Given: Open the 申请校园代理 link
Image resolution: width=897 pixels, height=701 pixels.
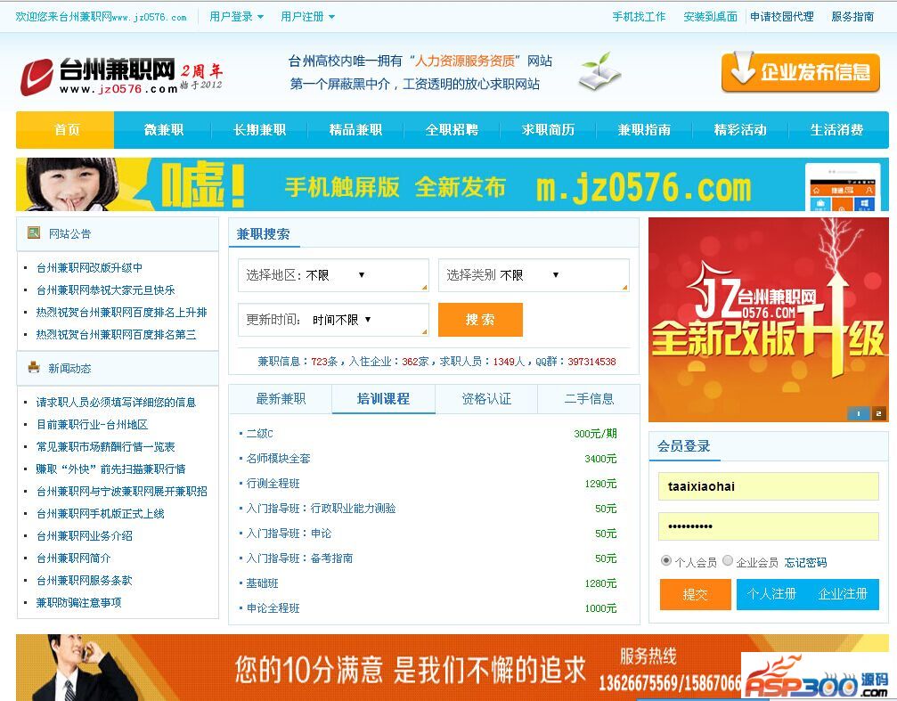Looking at the screenshot, I should (781, 17).
